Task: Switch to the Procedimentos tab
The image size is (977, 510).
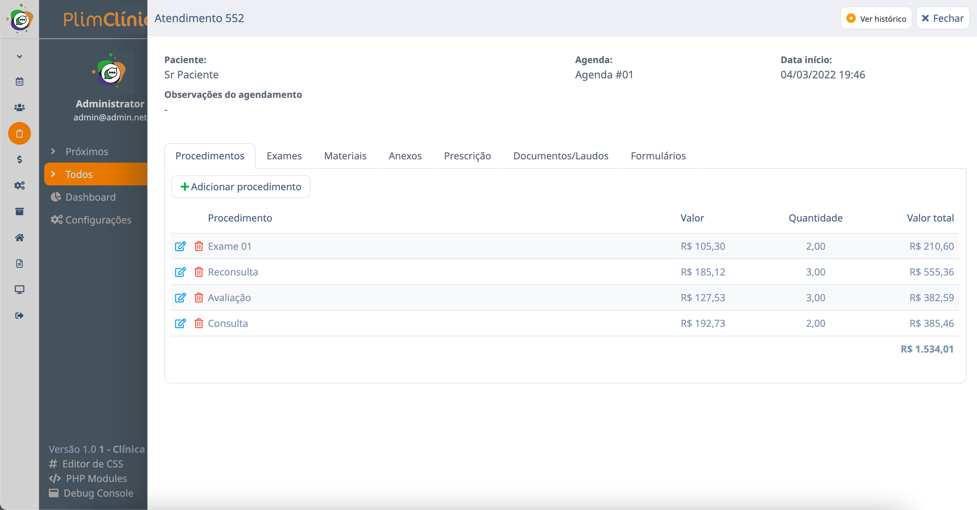Action: click(210, 156)
